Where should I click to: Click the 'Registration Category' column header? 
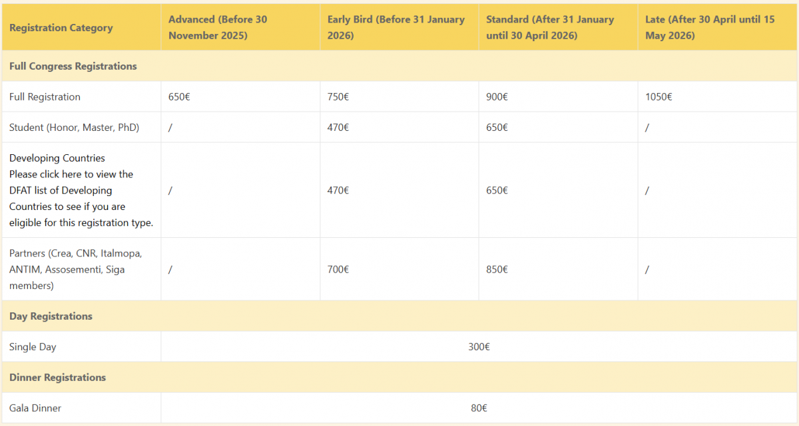(61, 28)
